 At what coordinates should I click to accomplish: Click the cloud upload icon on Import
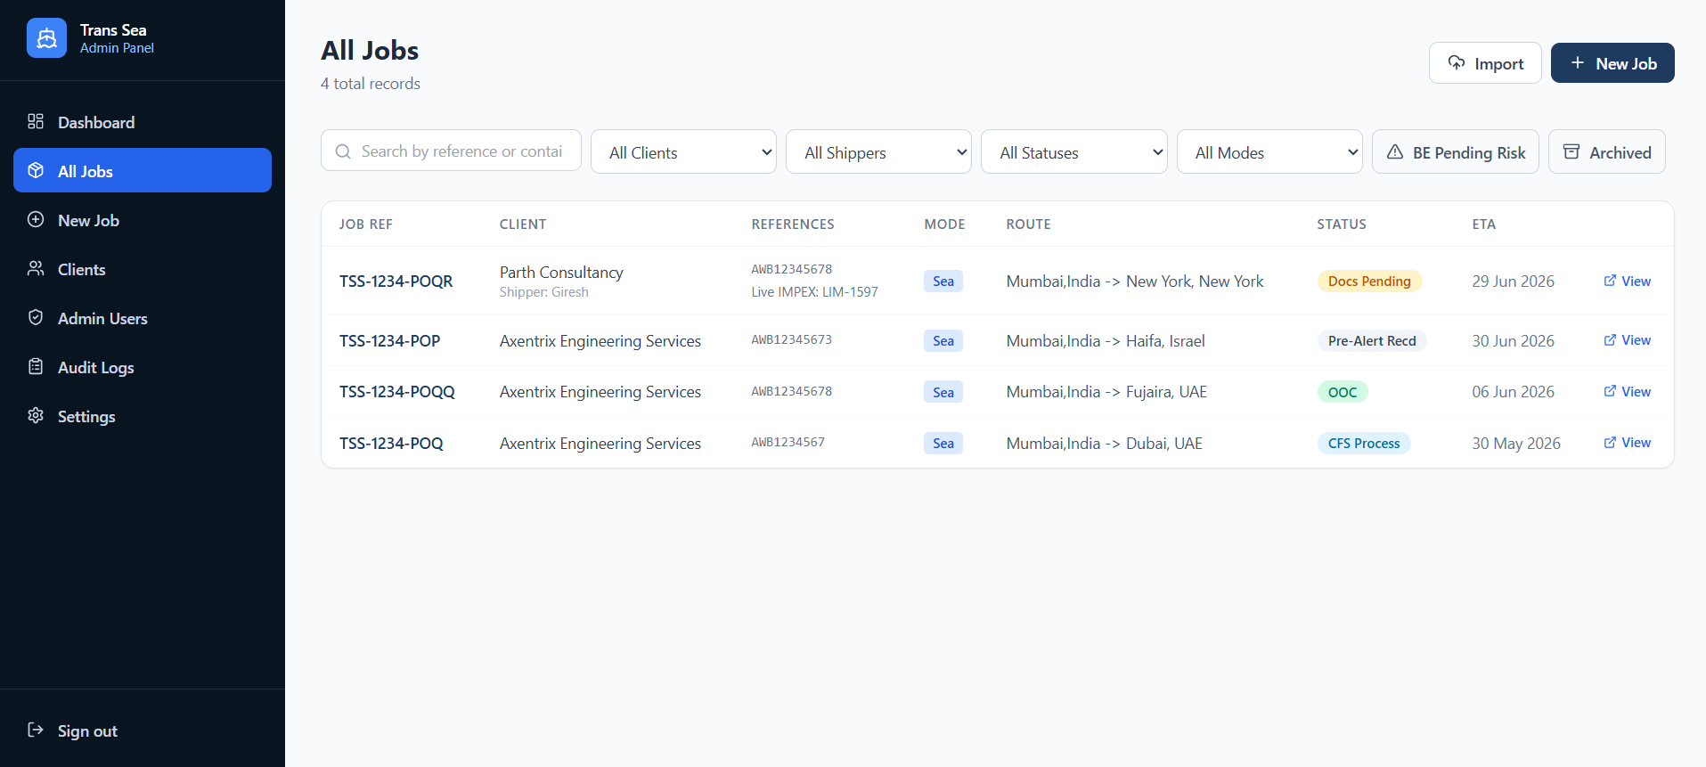1457,62
